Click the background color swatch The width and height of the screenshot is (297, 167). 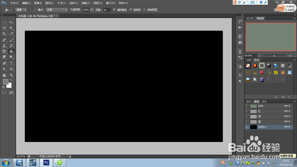[x=10, y=86]
